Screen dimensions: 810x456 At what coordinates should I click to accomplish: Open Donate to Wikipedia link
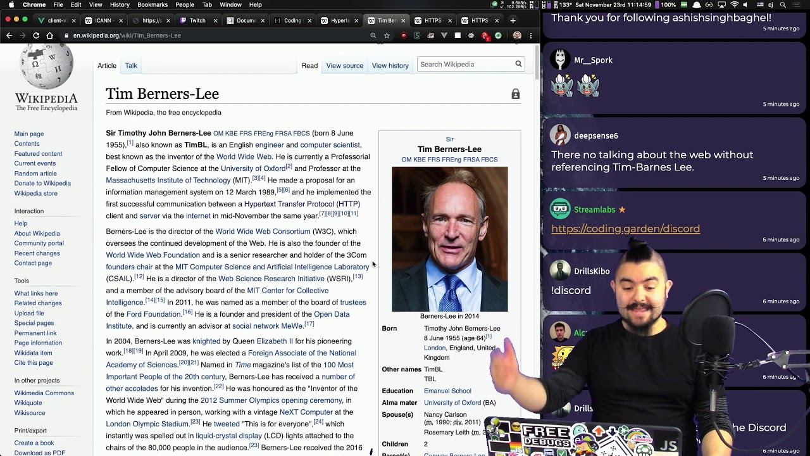click(42, 183)
